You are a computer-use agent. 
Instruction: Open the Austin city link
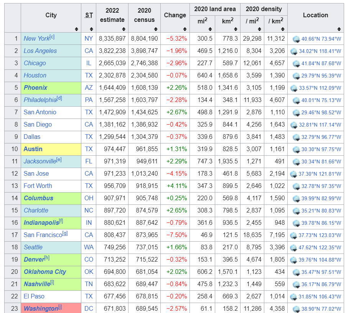point(33,149)
